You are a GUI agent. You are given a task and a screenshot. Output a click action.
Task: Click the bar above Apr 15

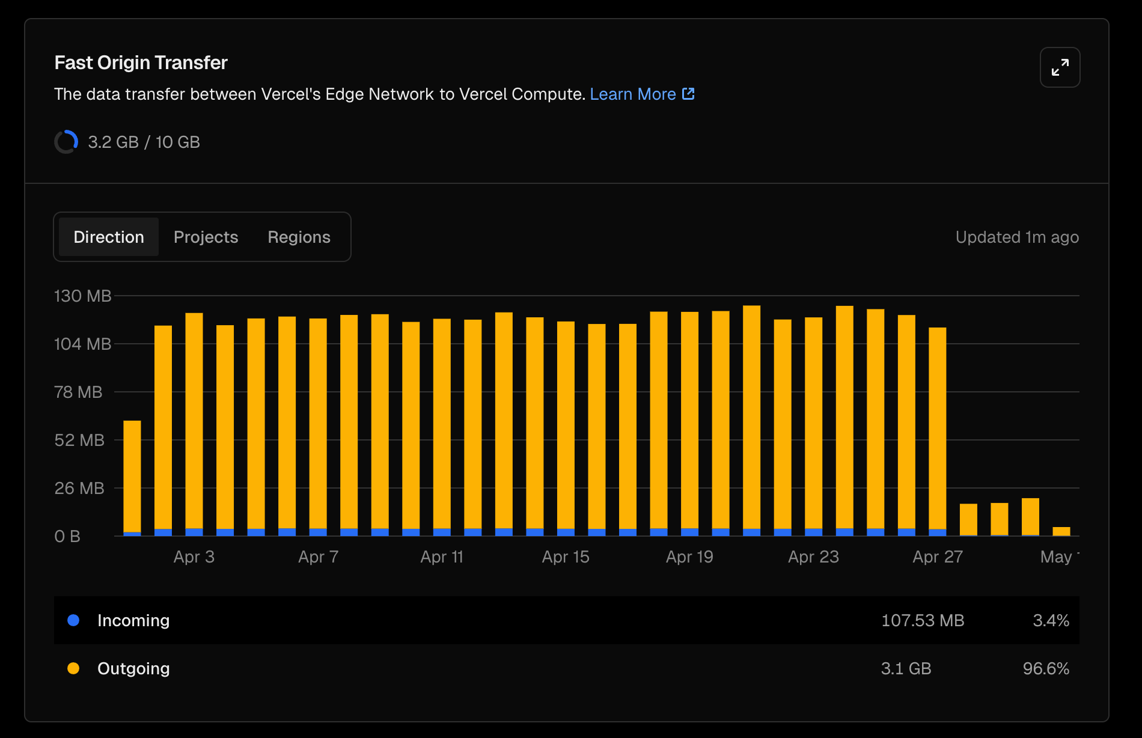point(566,428)
